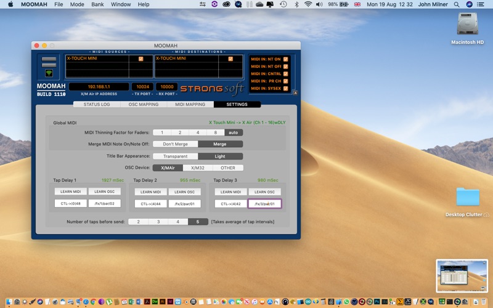This screenshot has height=308, width=493.
Task: Click the X/M Air IP address field
Action: click(x=99, y=87)
